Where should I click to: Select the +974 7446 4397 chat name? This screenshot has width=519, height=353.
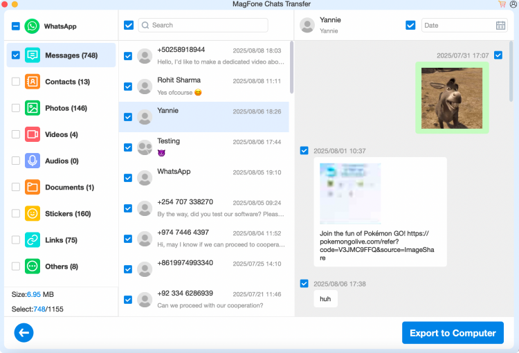pyautogui.click(x=183, y=233)
